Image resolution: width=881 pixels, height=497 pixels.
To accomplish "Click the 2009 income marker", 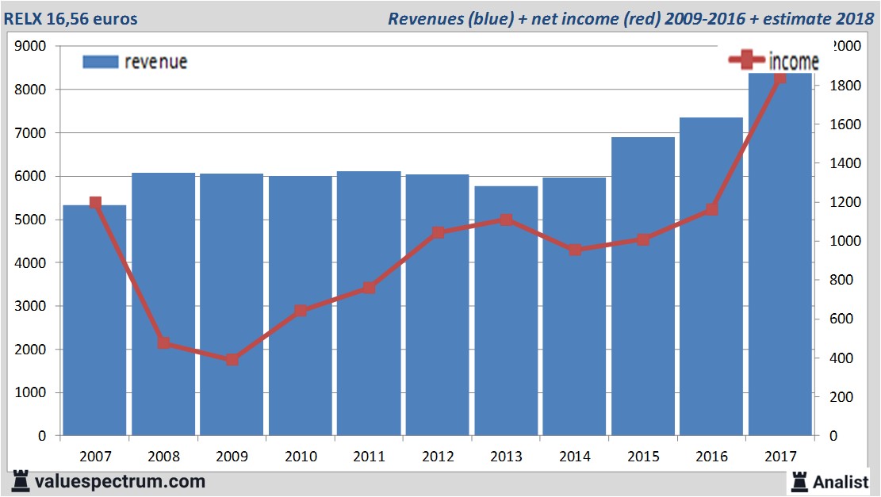I will (232, 359).
